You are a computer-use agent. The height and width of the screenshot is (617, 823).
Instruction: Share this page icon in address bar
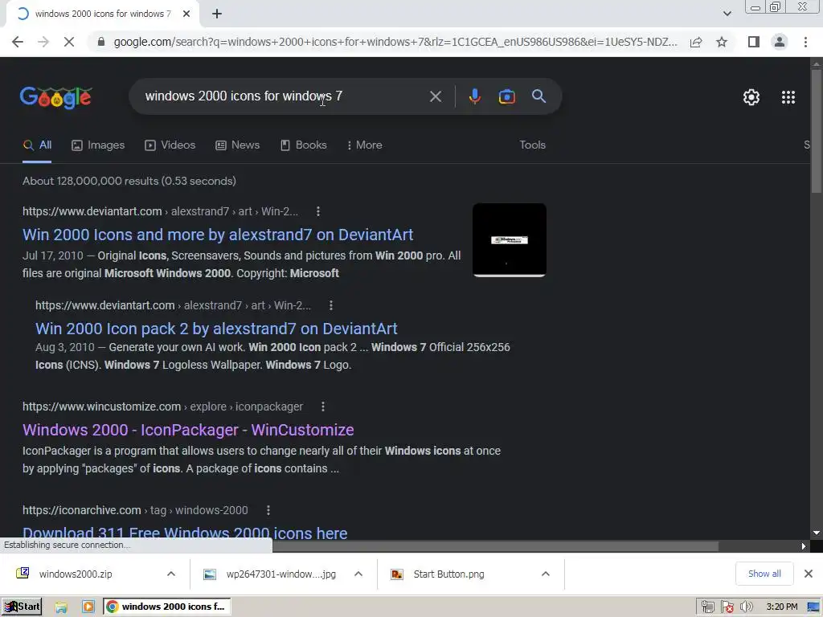[696, 42]
